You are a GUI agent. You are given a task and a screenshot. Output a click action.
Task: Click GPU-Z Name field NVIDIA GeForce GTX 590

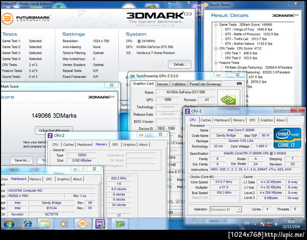(x=186, y=92)
